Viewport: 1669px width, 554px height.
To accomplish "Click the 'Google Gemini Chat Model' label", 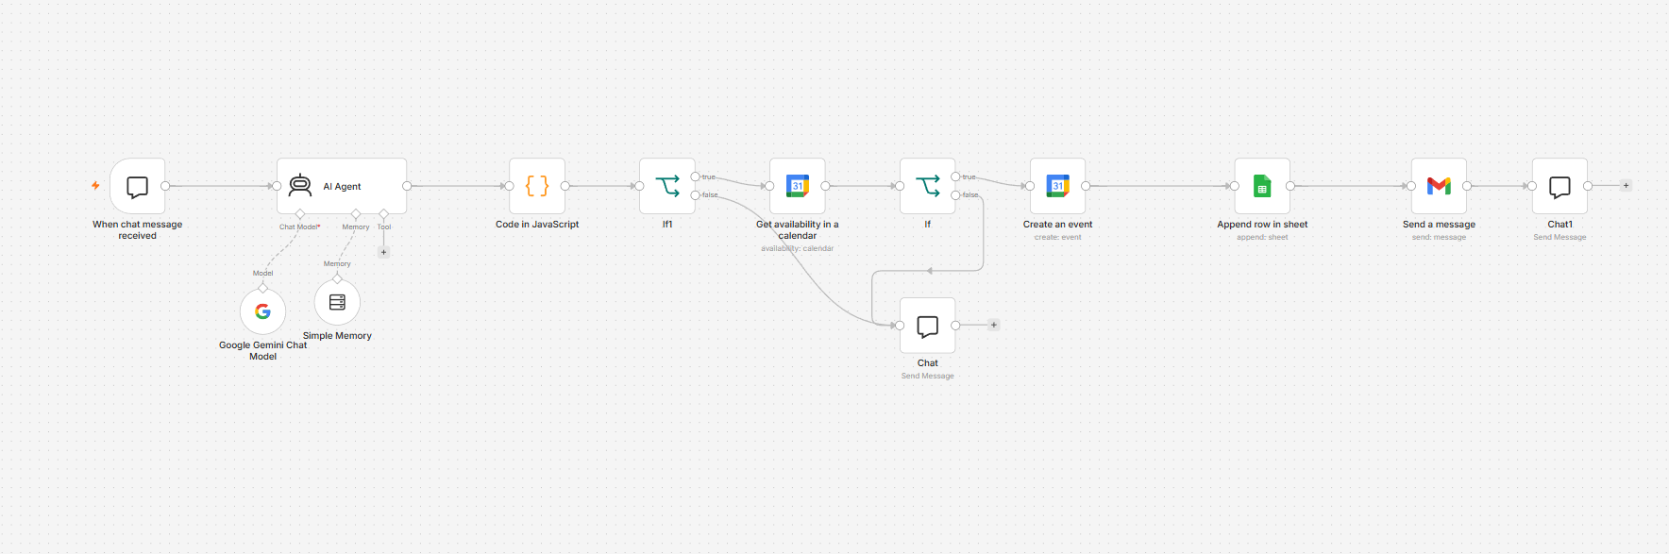I will (x=262, y=351).
